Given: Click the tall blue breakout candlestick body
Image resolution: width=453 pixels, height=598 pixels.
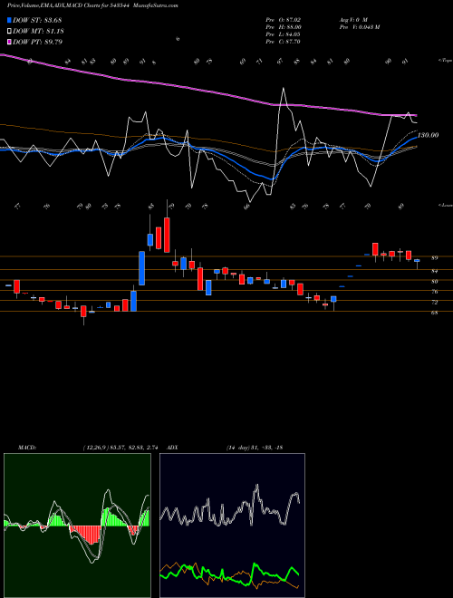Looking at the screenshot, I should 141,268.
